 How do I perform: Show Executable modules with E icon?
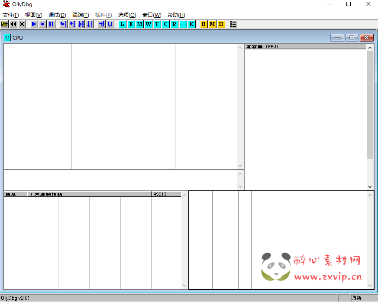(131, 24)
